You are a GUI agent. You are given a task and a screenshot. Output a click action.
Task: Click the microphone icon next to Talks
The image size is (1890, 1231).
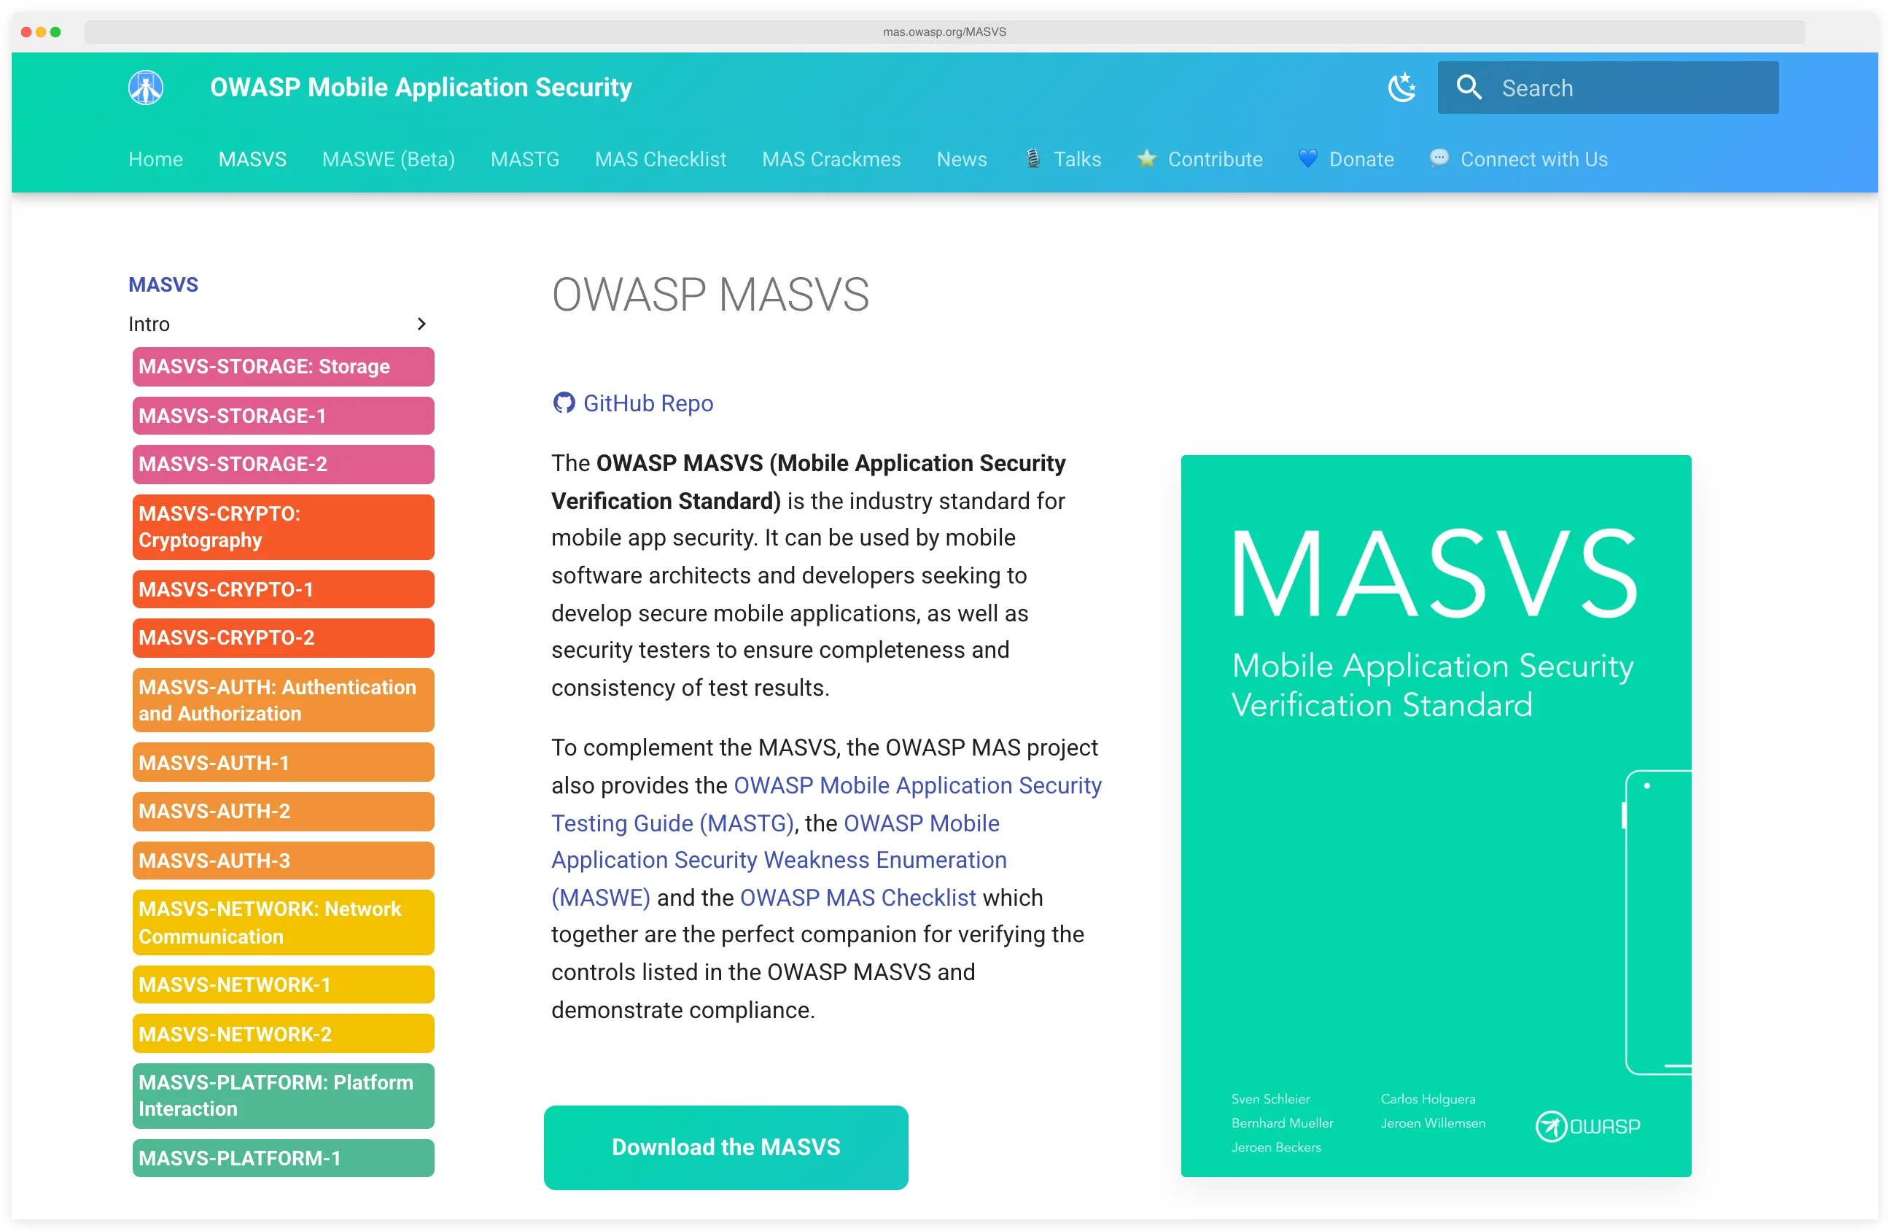pos(1032,159)
